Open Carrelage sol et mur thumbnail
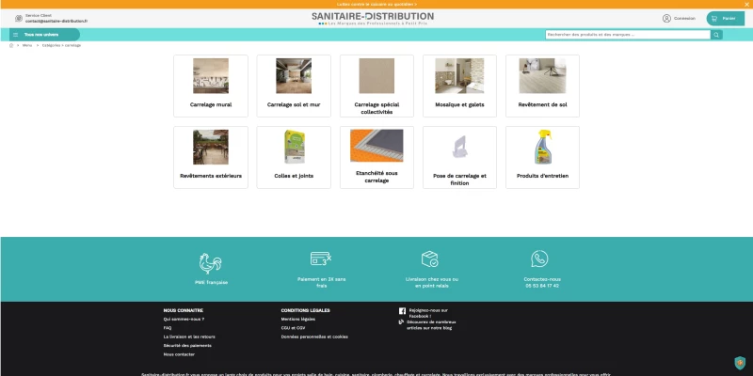This screenshot has width=753, height=376. 294,76
